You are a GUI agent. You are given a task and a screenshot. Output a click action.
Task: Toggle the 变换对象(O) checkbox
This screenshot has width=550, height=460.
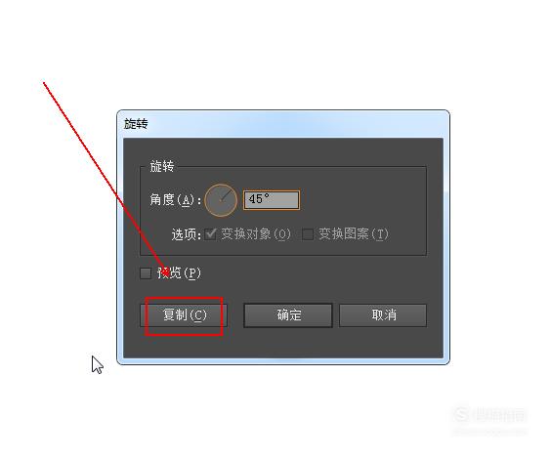click(210, 233)
